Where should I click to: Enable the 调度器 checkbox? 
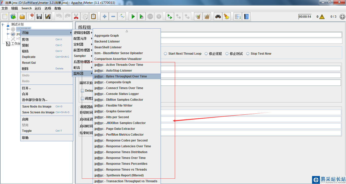82,98
